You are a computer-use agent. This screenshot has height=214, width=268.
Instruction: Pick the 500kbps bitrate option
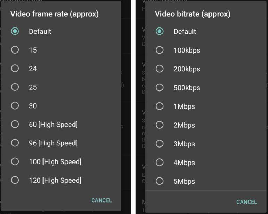159,88
